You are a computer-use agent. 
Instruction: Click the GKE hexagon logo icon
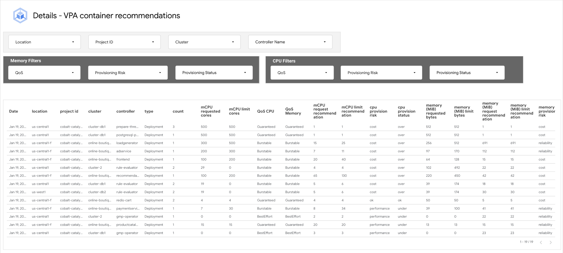[x=20, y=16]
